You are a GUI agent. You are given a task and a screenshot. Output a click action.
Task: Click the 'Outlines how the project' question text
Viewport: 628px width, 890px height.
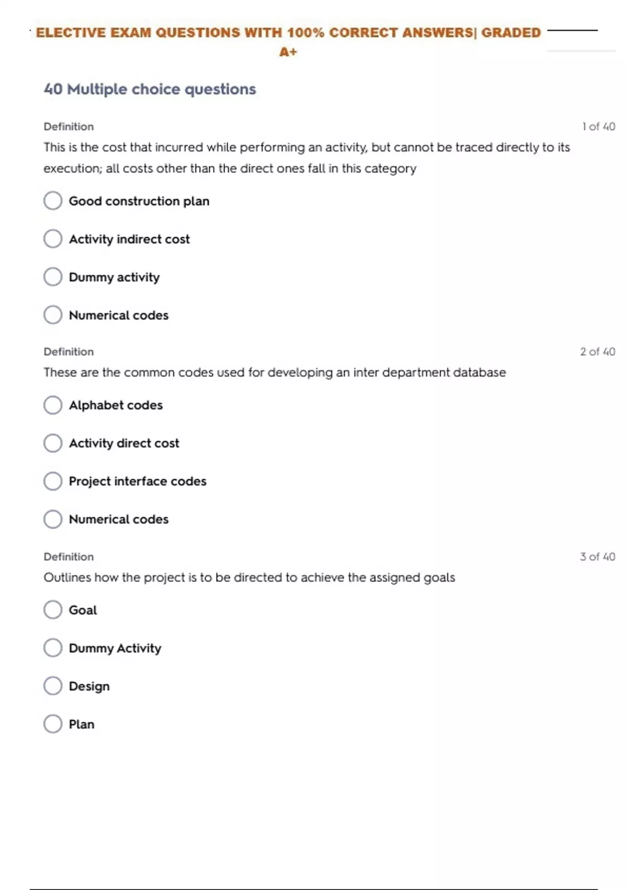tap(249, 577)
